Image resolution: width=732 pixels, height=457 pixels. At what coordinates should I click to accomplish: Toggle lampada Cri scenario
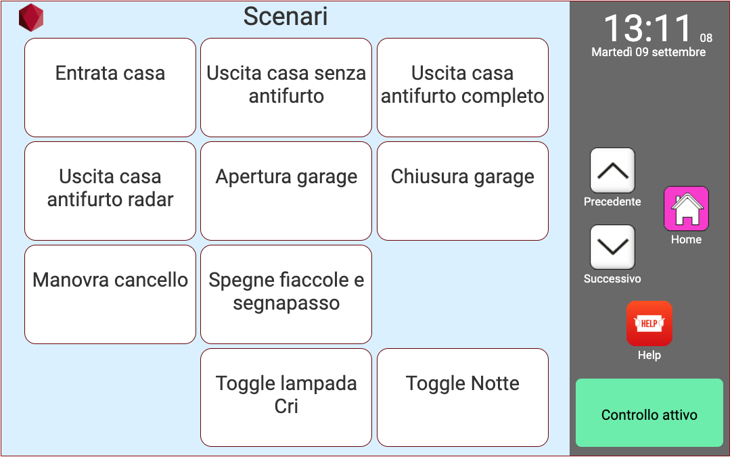[286, 398]
